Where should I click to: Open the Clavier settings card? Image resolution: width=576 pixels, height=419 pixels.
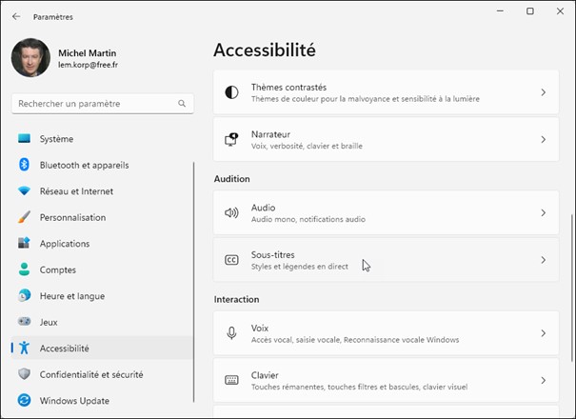pyautogui.click(x=386, y=380)
